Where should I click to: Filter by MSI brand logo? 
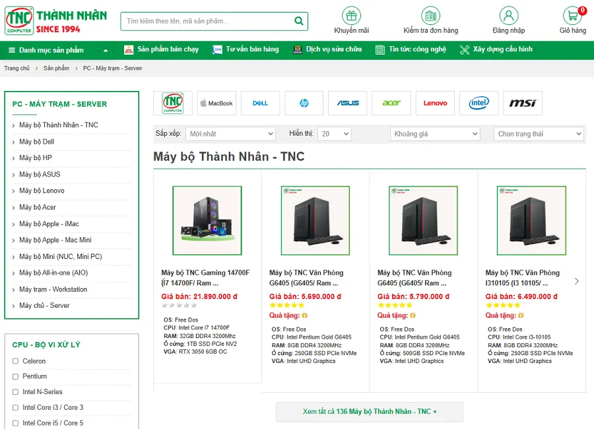click(x=523, y=103)
